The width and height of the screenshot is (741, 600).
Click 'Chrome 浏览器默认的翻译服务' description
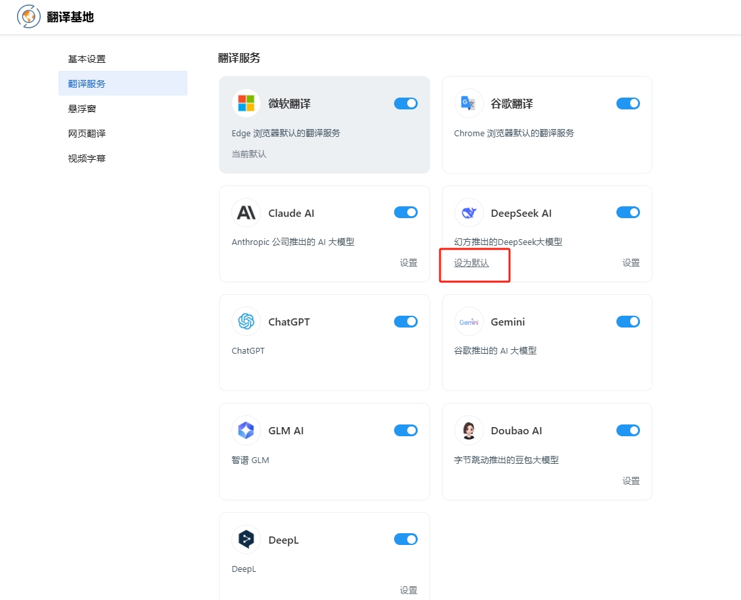click(x=514, y=133)
